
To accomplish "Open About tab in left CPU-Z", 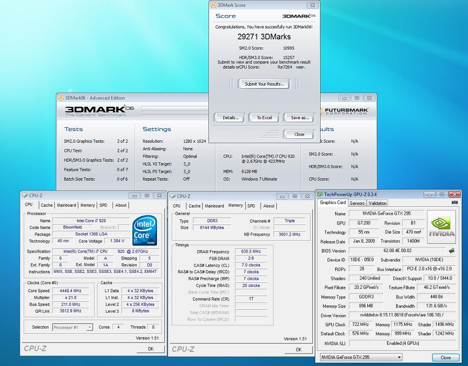I will click(x=121, y=205).
